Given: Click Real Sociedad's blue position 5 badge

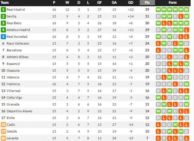Looking at the screenshot, I should [3, 37].
